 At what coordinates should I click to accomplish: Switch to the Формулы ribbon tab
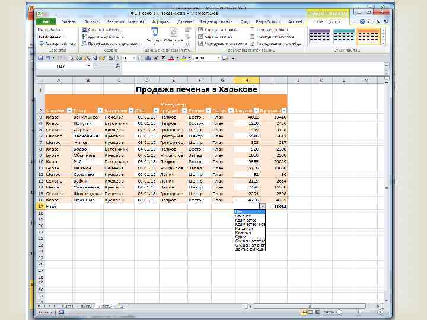point(160,21)
